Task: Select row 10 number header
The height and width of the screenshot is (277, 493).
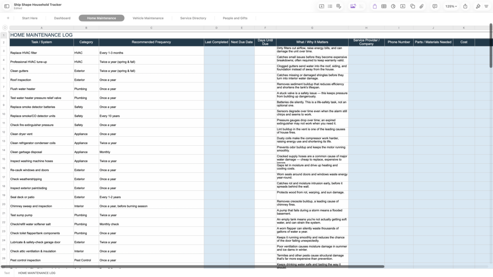Action: (x=4, y=114)
